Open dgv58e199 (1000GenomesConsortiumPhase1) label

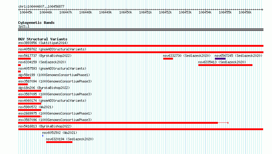coord(54,75)
